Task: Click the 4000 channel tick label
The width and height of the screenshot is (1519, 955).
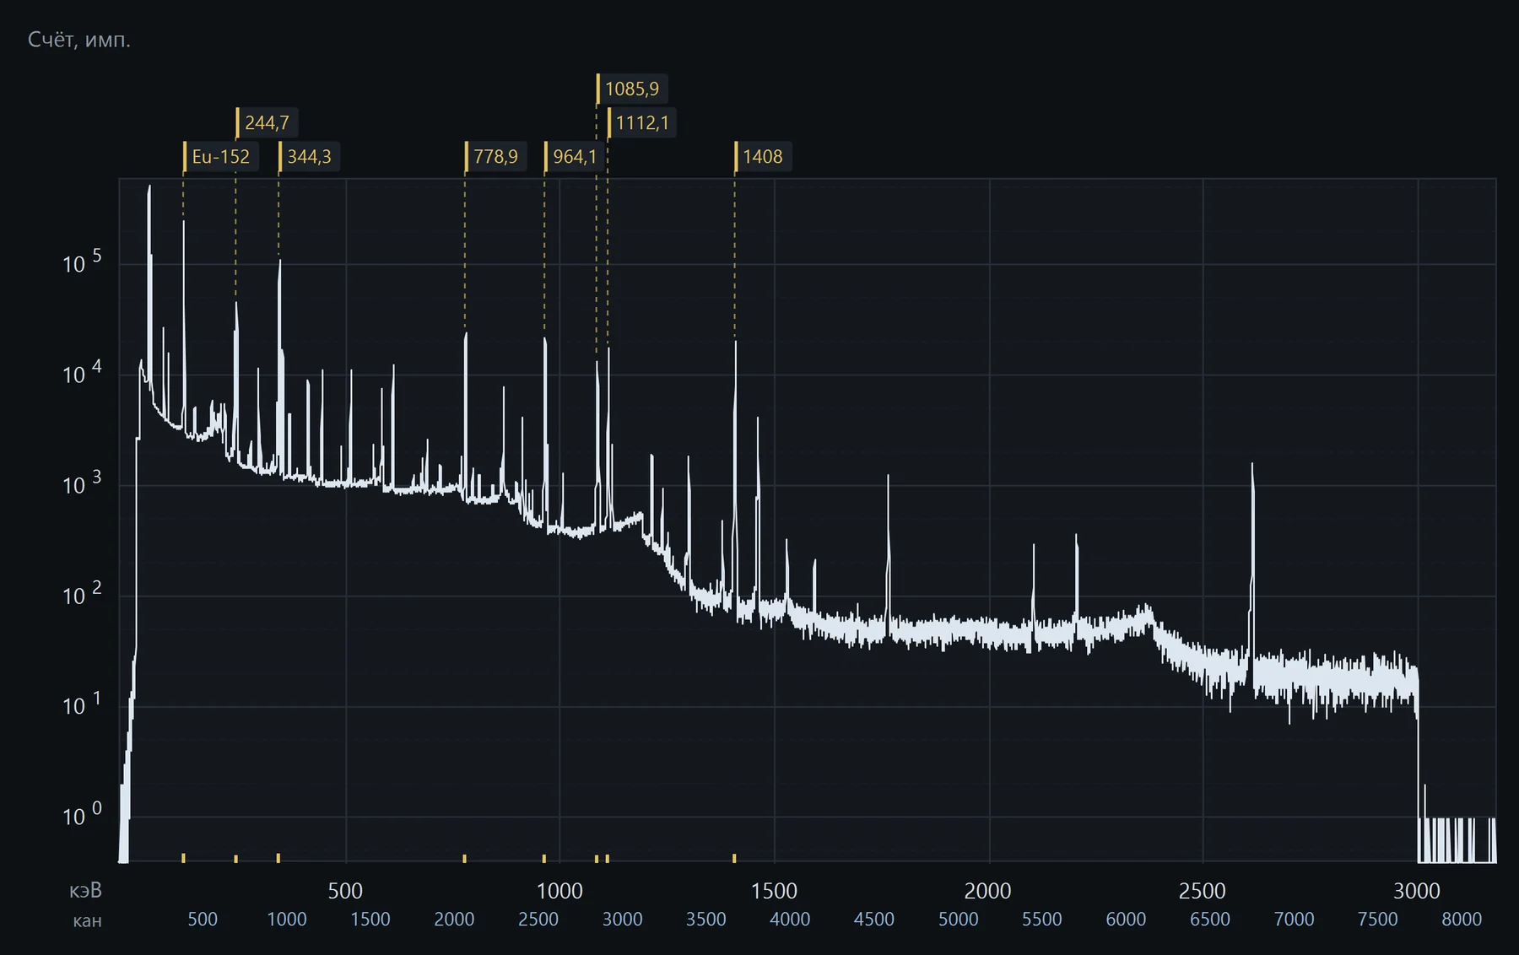Action: tap(790, 920)
